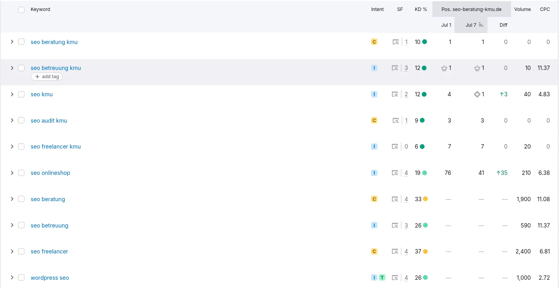Image resolution: width=559 pixels, height=288 pixels.
Task: Open keyword link wordpress seo
Action: tap(50, 278)
